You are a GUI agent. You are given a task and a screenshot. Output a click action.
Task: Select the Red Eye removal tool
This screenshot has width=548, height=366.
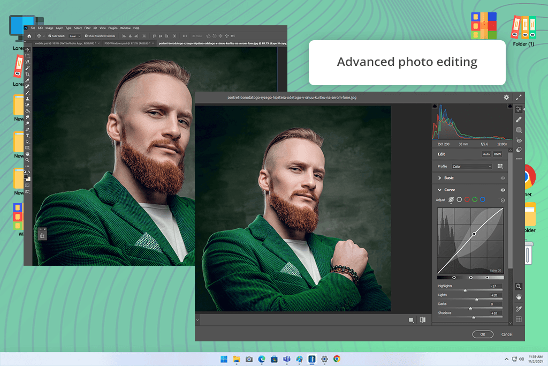pos(519,140)
